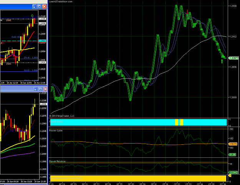240x185 pixels.
Task: Close the upper left chart window
Action: click(45, 7)
